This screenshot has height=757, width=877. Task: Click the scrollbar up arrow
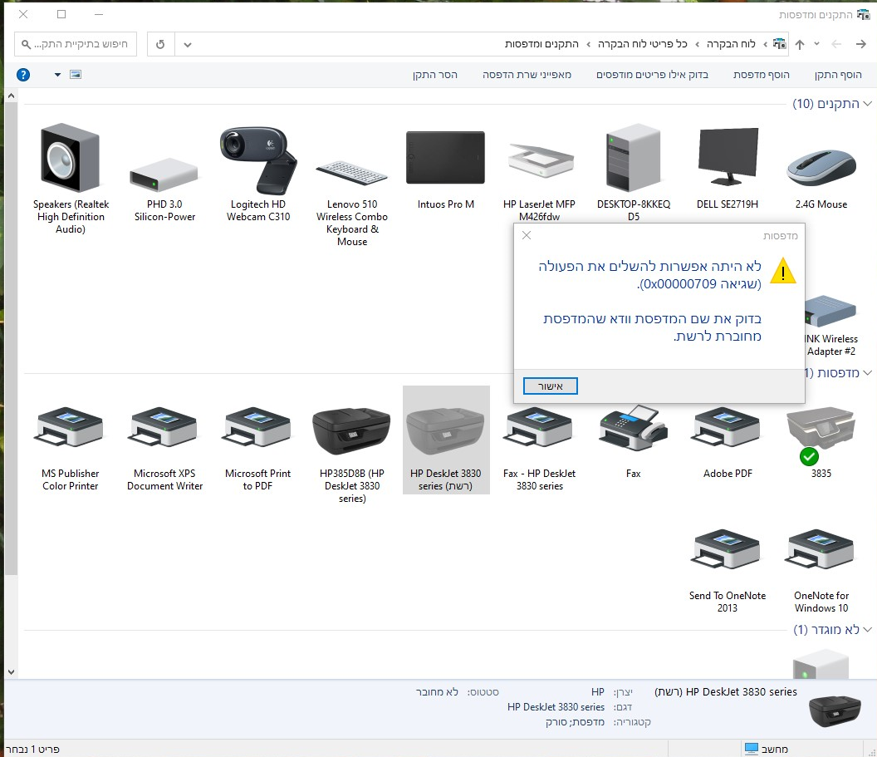(11, 96)
